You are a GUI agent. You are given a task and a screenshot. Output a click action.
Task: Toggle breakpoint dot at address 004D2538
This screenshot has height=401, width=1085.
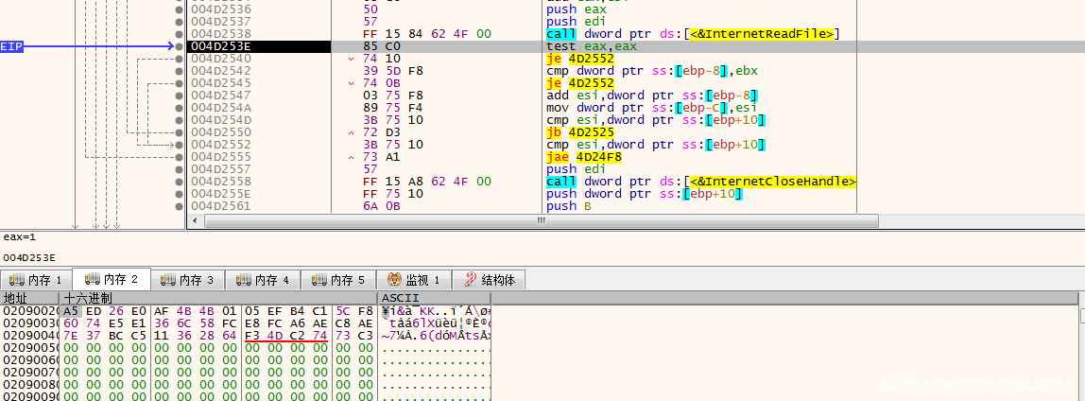point(180,33)
